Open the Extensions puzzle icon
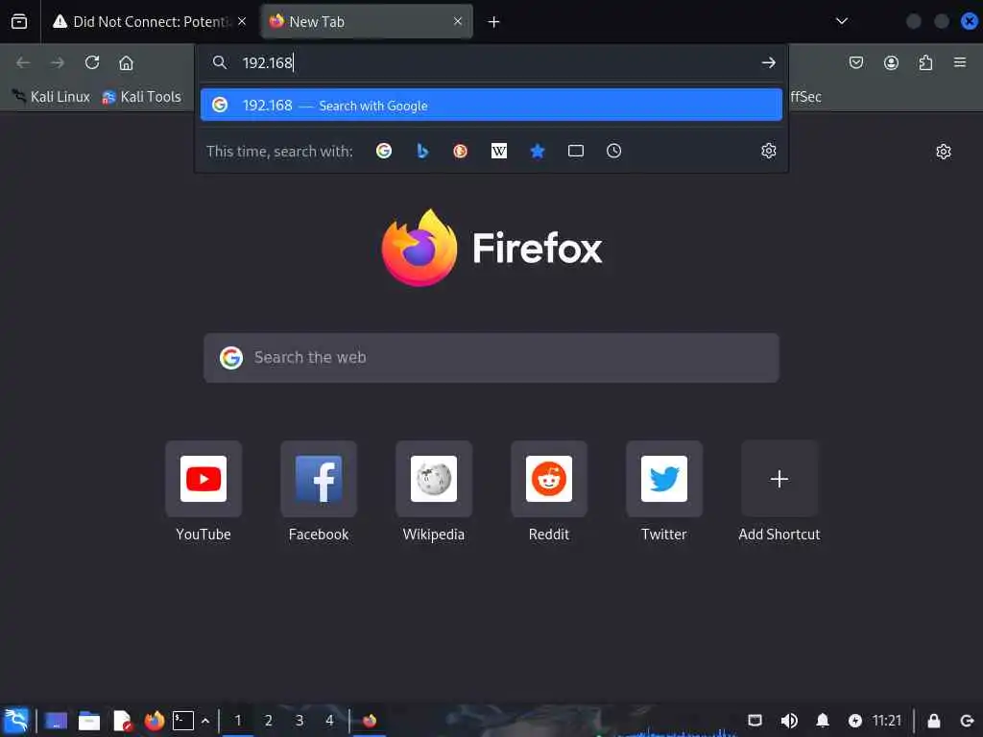The image size is (983, 737). click(926, 62)
